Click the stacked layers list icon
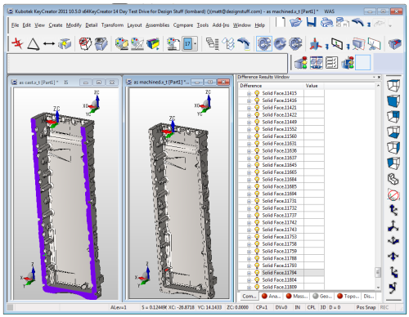Screen dimensions: 409x317 click(x=213, y=43)
